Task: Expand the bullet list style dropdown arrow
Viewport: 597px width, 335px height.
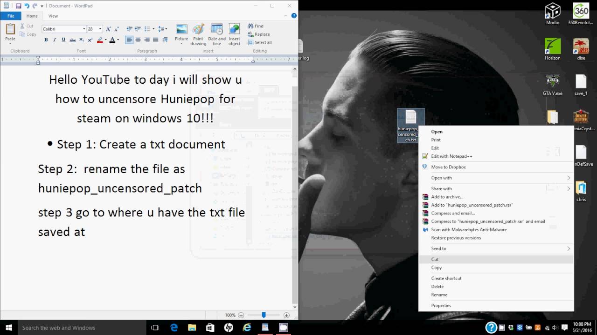Action: [153, 29]
